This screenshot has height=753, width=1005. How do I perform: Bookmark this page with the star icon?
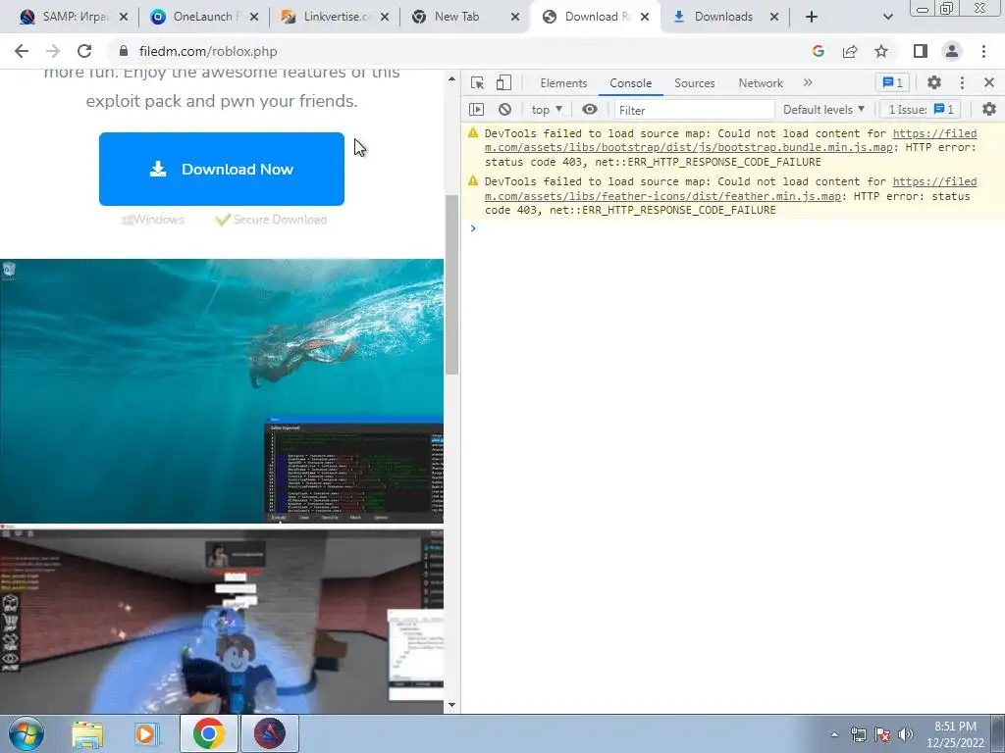[881, 51]
